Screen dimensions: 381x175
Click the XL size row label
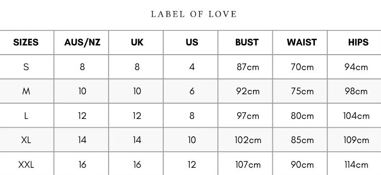(26, 140)
